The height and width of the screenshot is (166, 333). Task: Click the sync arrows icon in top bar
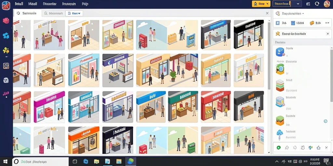click(x=317, y=4)
